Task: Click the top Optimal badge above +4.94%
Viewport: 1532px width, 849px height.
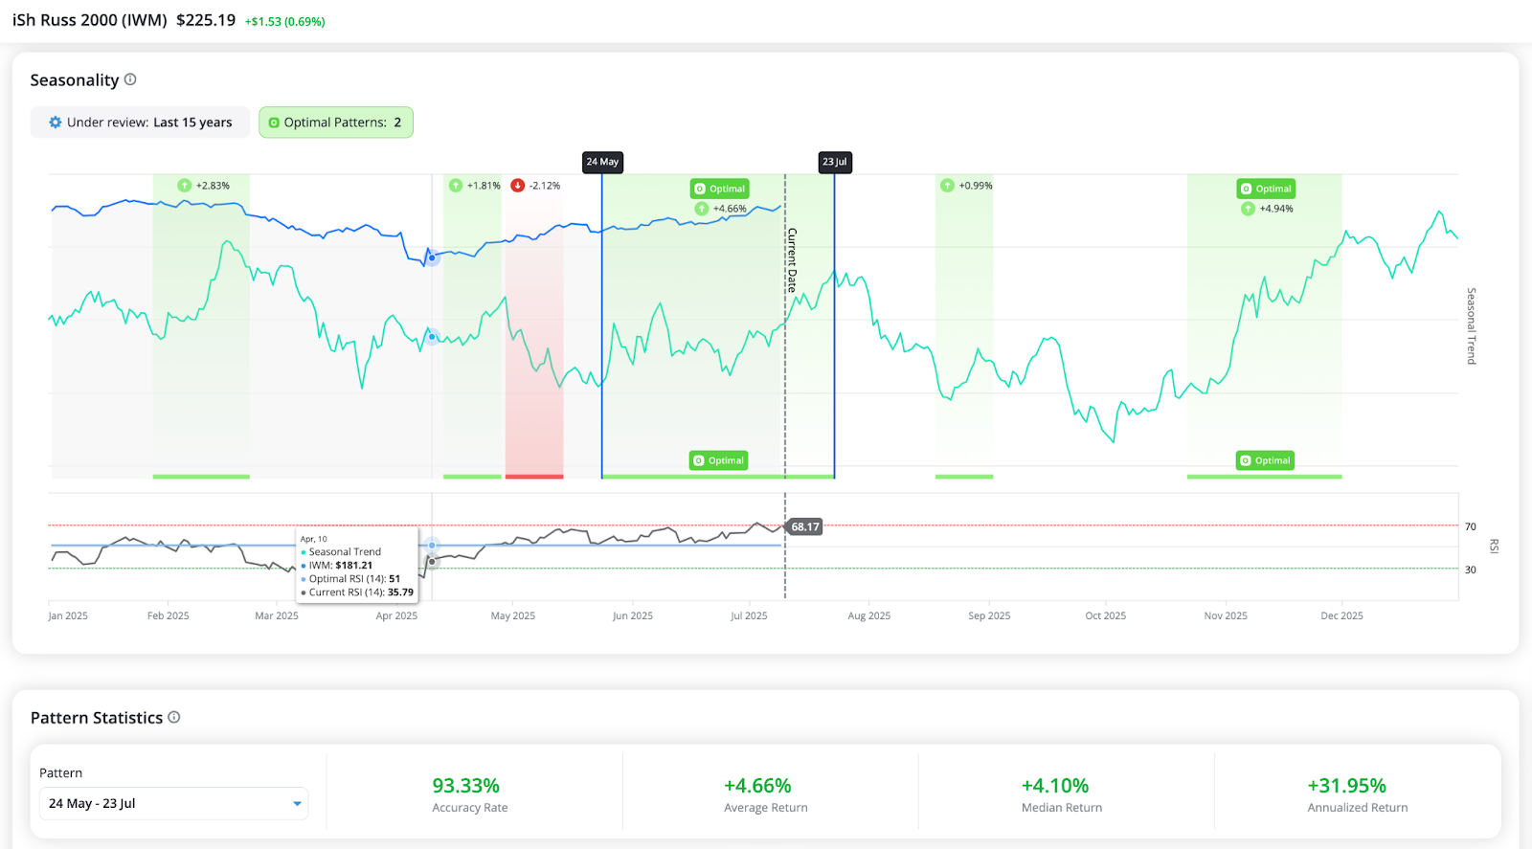Action: click(x=1266, y=189)
